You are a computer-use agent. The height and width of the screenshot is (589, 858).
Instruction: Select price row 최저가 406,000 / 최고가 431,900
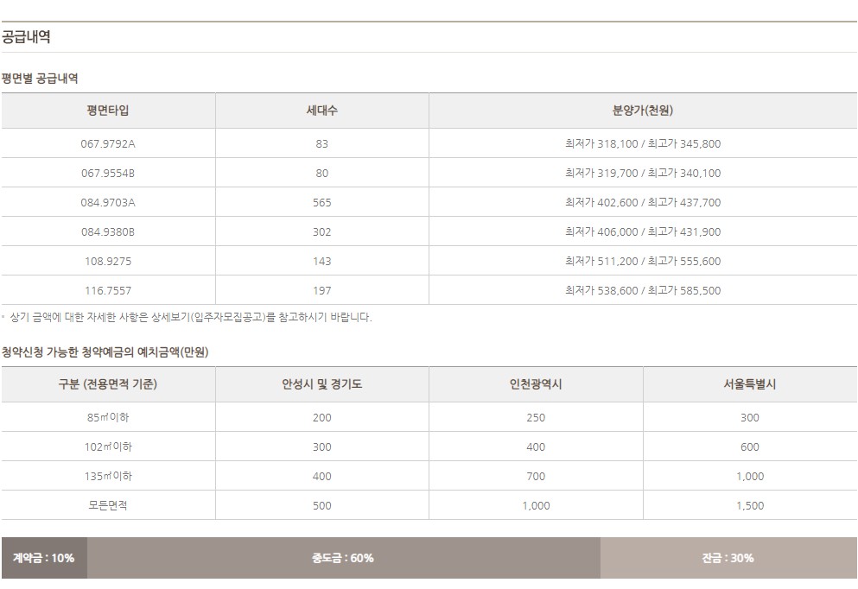click(x=642, y=231)
